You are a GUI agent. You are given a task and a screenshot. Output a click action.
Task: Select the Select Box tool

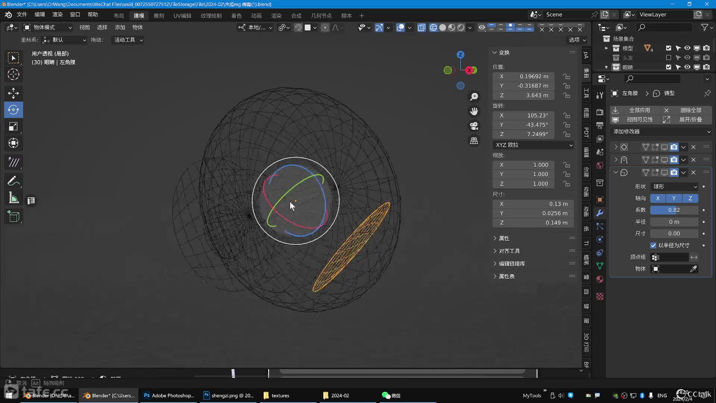(13, 58)
